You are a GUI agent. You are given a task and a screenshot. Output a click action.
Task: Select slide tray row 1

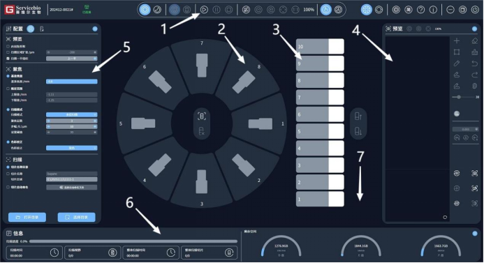click(320, 200)
